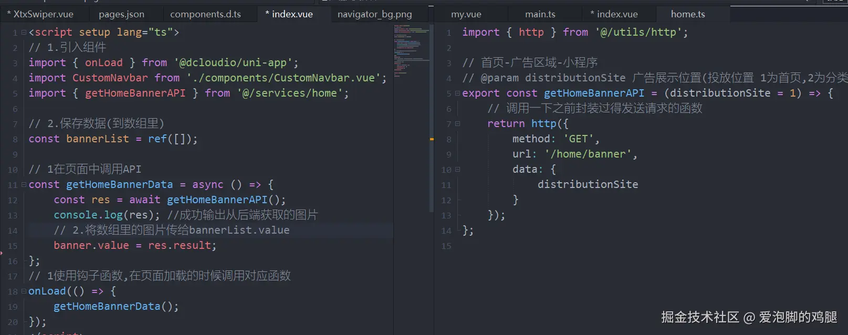Click the '// 1.引入组件' comment
848x335 pixels.
pos(67,48)
